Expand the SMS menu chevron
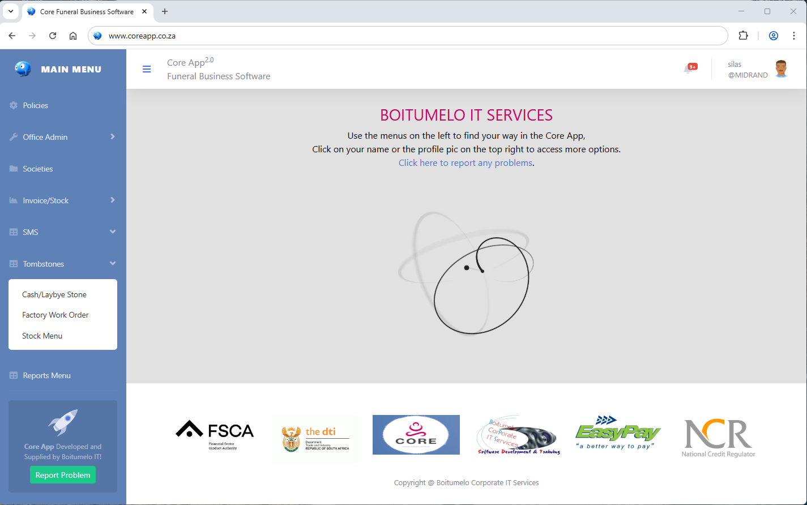Viewport: 807px width, 505px height. (112, 232)
